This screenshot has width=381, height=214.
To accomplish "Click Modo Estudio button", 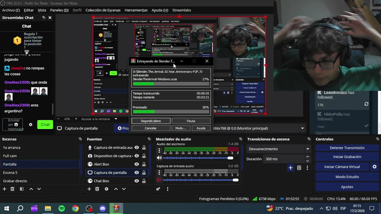I will (347, 177).
